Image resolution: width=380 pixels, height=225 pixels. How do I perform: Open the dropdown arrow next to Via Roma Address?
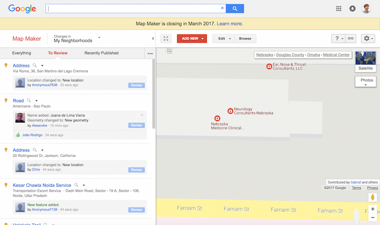(x=42, y=66)
